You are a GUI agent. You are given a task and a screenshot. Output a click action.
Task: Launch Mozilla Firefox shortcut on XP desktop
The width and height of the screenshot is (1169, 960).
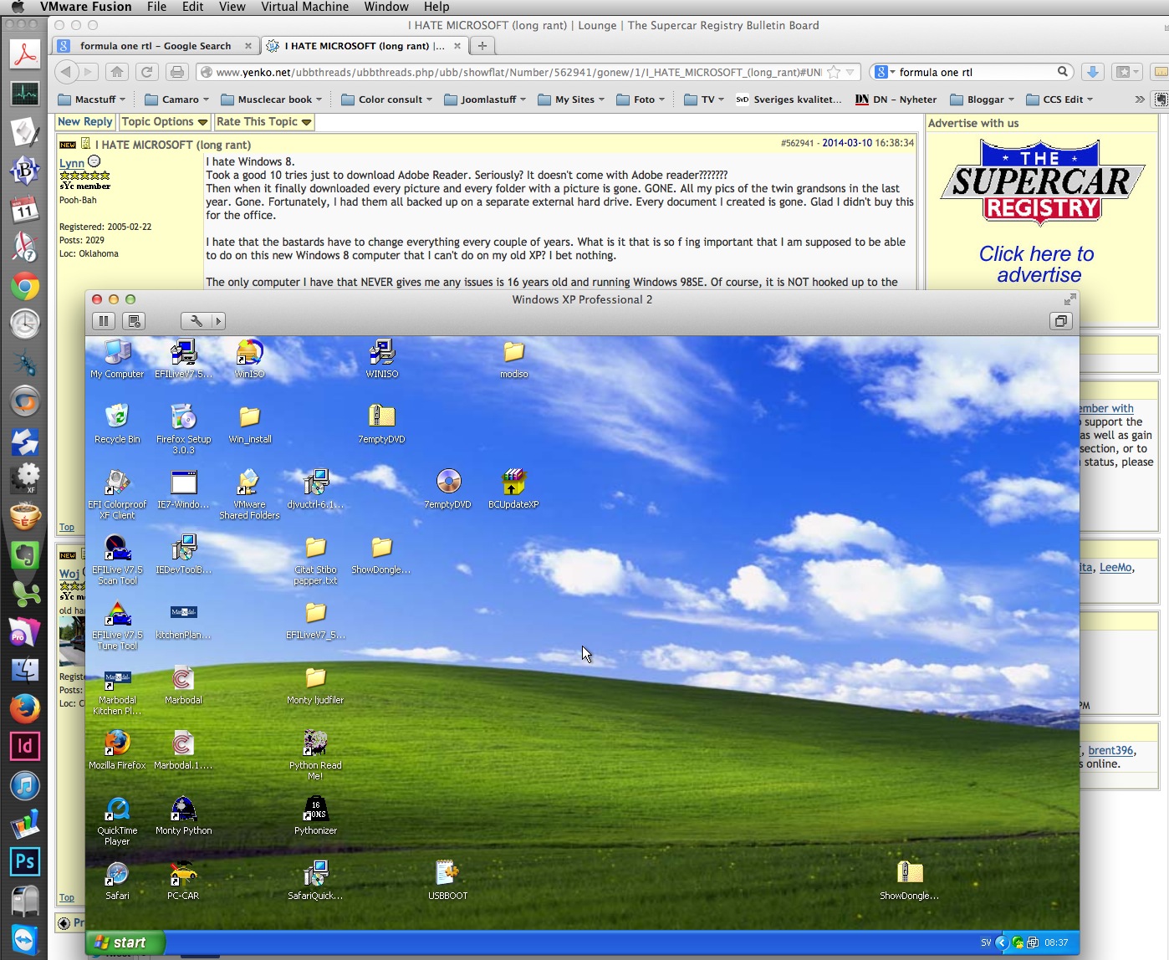117,743
